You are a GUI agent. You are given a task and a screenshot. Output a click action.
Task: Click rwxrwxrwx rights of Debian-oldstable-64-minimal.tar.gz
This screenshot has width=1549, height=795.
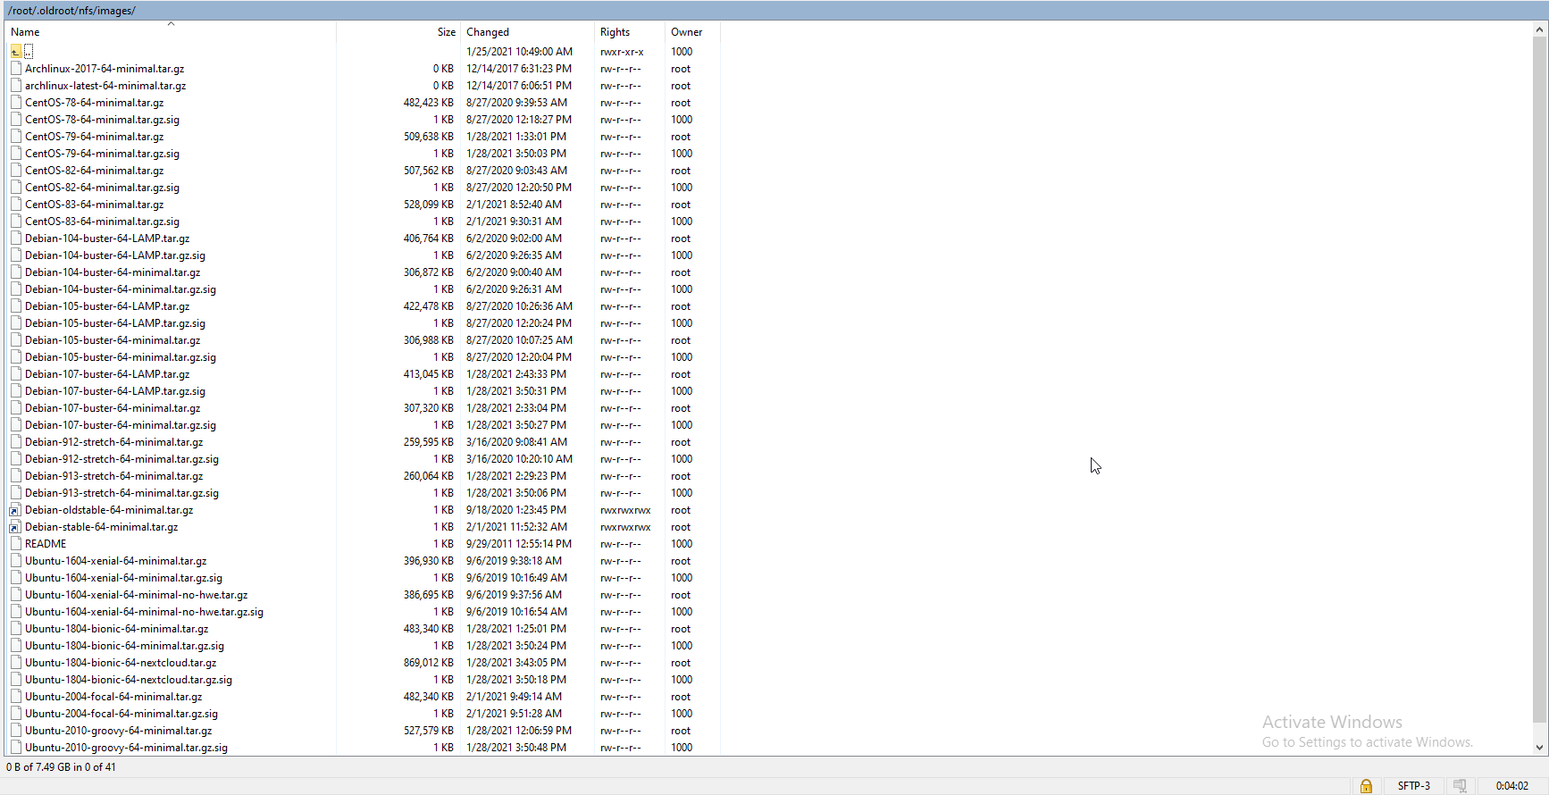[x=625, y=510]
